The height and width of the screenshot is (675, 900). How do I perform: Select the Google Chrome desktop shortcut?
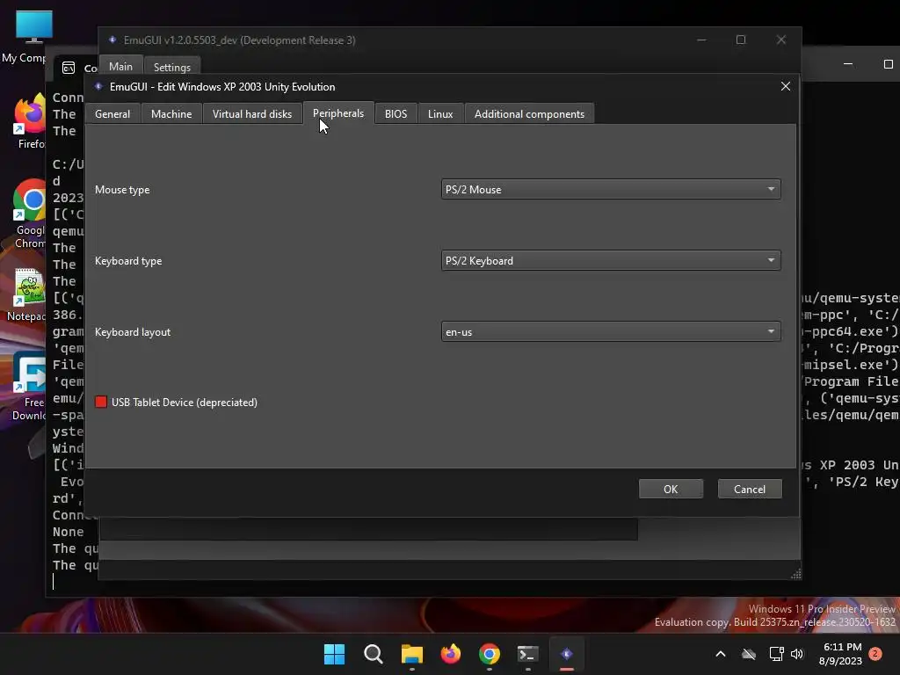point(29,214)
